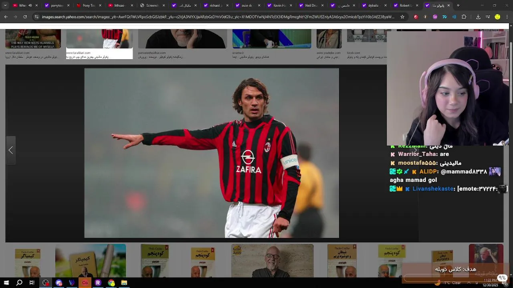Screen dimensions: 513x288
Task: Switch to the Kevin Ha Yahoo tab
Action: (x=279, y=6)
